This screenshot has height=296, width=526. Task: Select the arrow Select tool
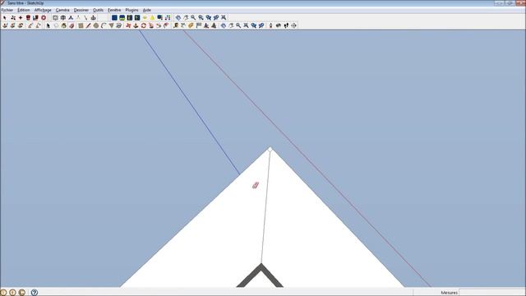(x=48, y=25)
